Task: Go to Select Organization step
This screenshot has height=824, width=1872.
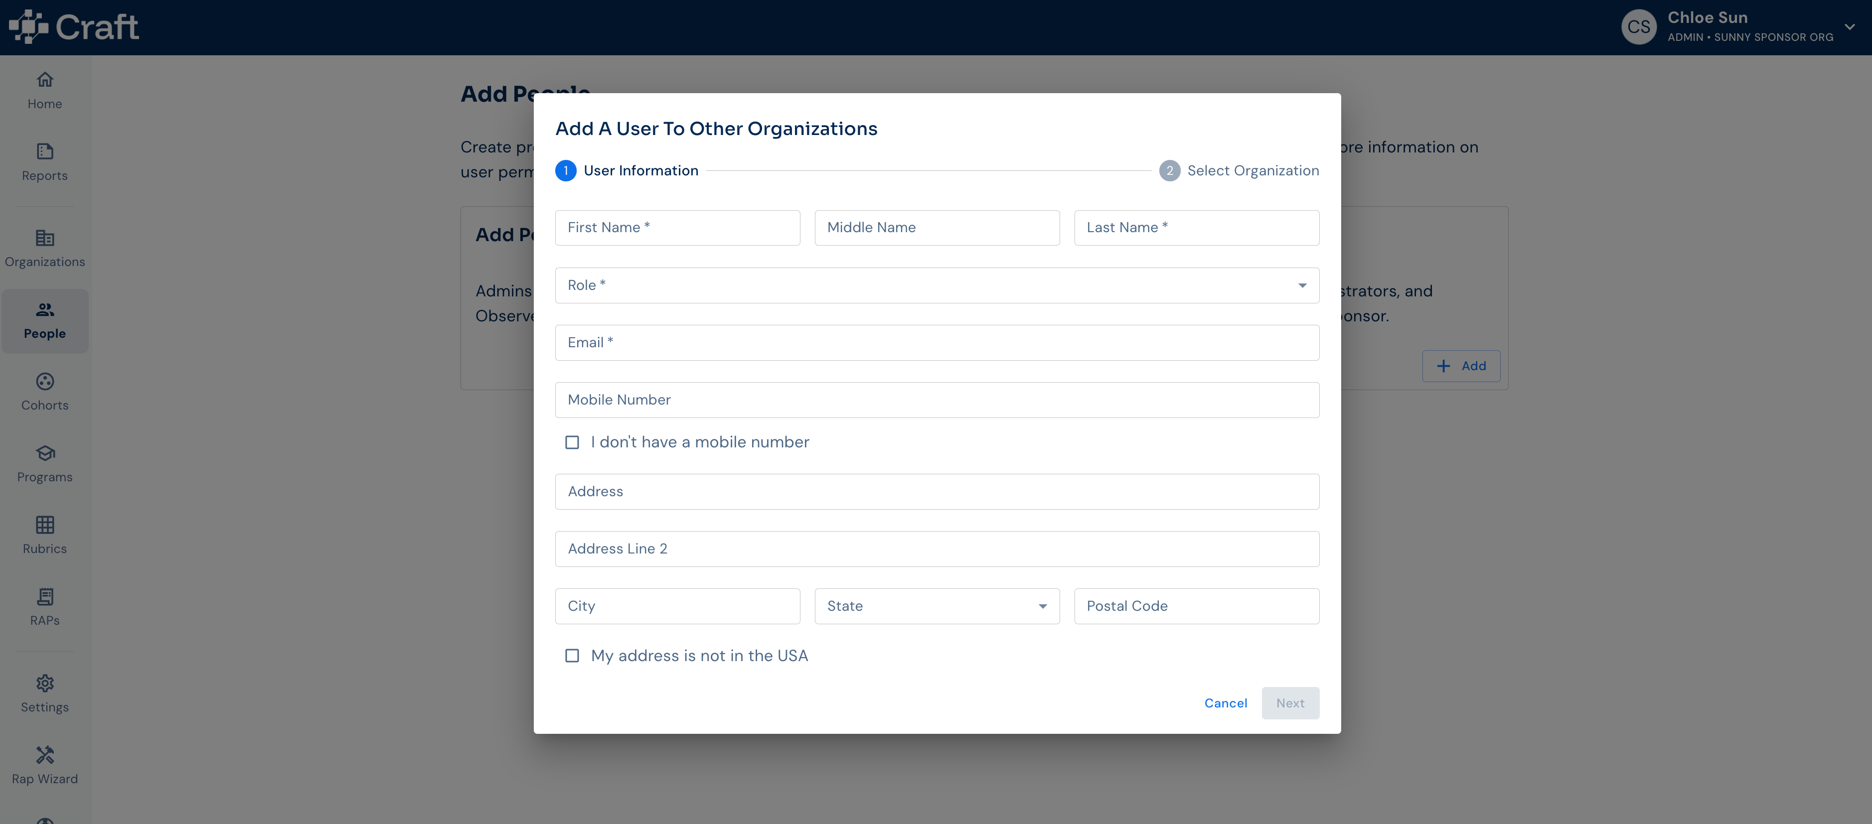Action: [1253, 171]
